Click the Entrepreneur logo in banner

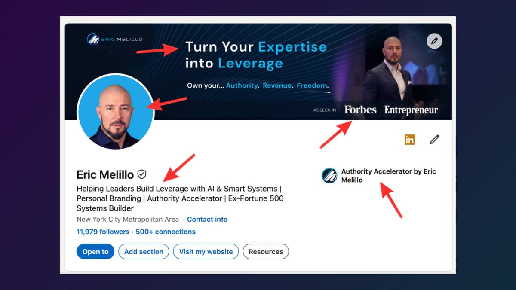pos(411,110)
